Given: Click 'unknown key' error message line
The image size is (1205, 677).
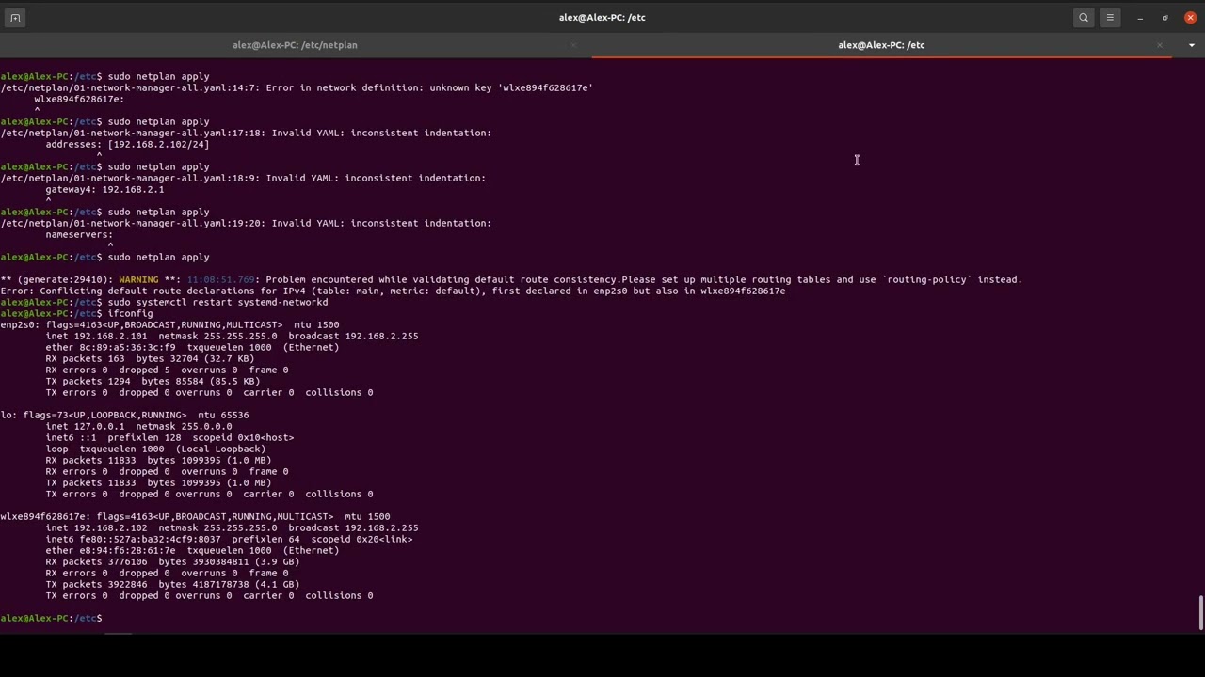Looking at the screenshot, I should [297, 87].
